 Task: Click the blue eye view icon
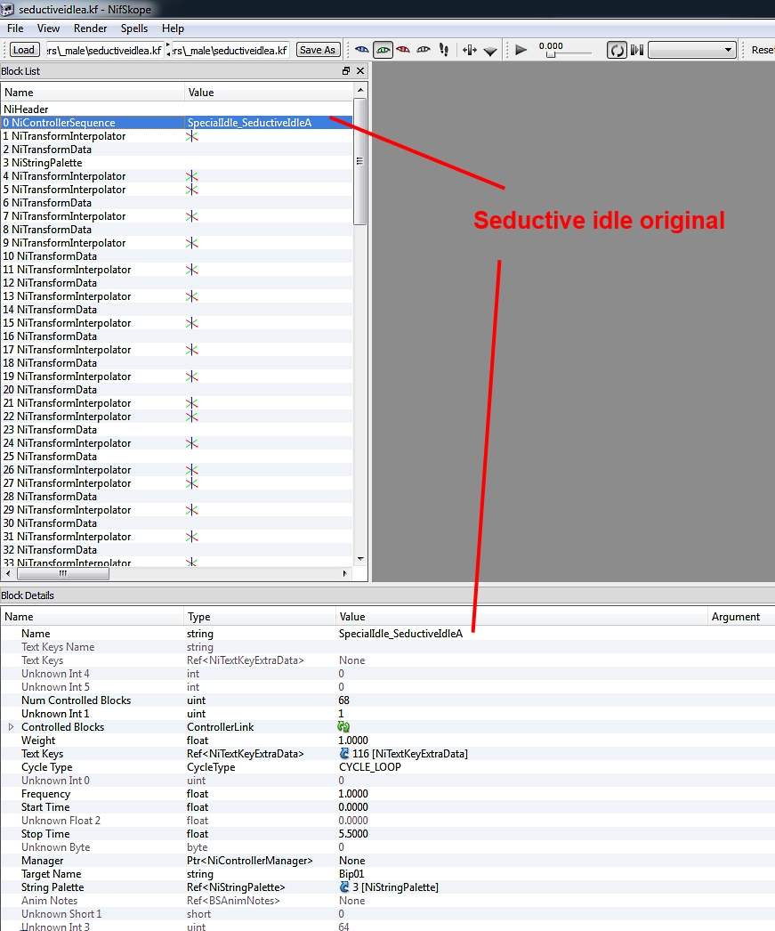coord(362,50)
